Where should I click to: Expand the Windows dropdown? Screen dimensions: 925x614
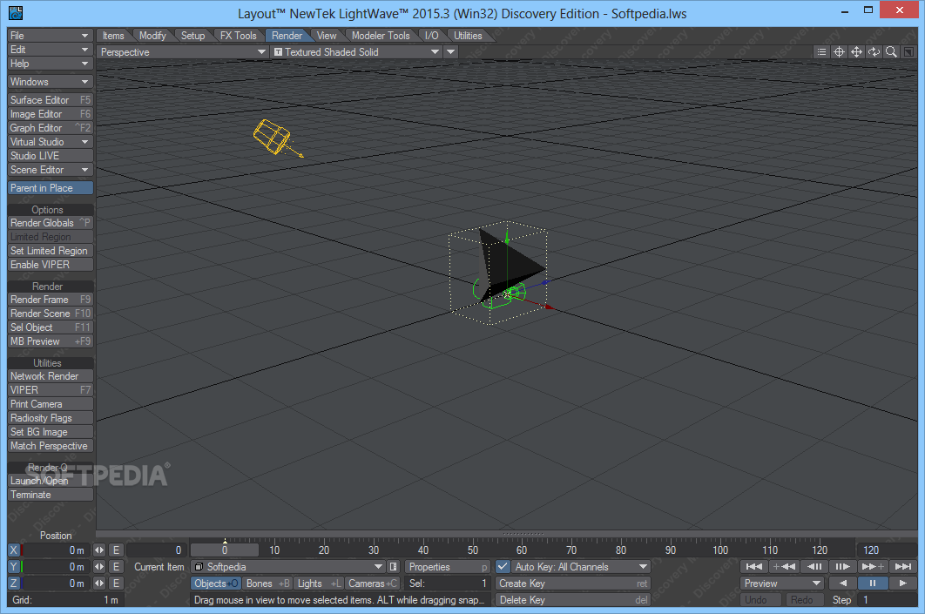[51, 81]
